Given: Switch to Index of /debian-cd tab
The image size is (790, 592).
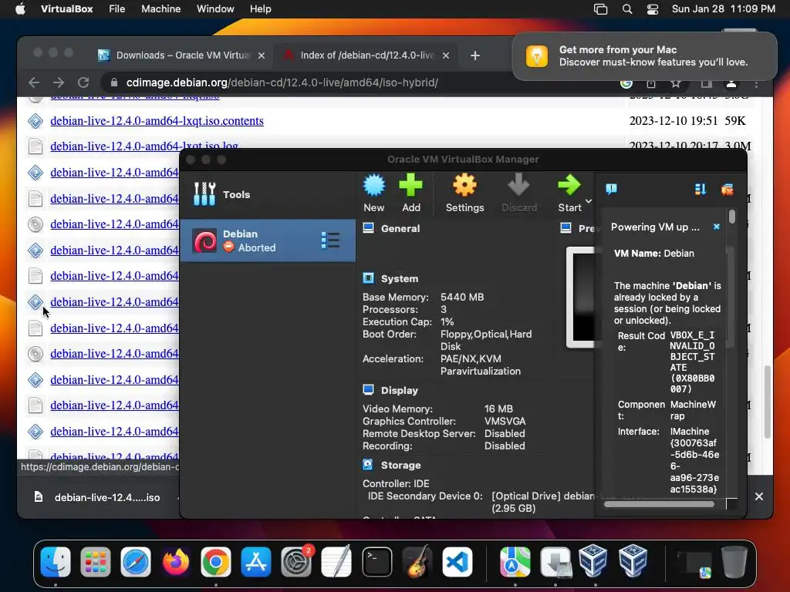Looking at the screenshot, I should tap(366, 55).
